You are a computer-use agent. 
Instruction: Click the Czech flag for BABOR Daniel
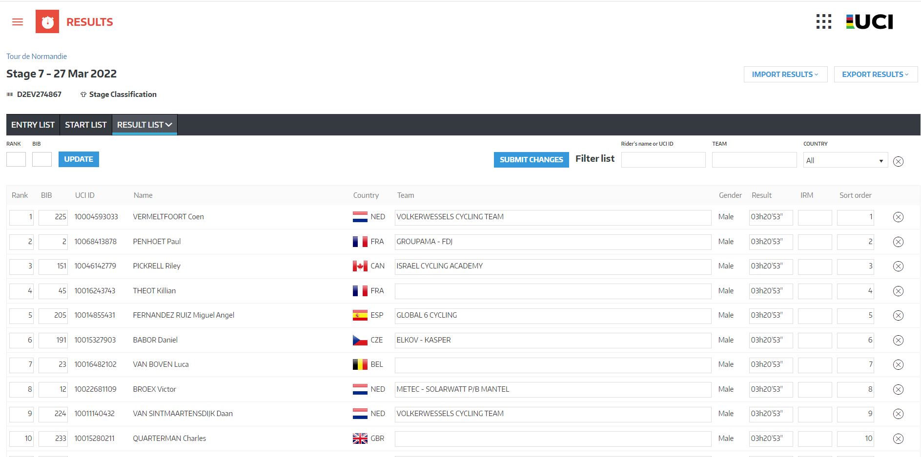(x=360, y=340)
